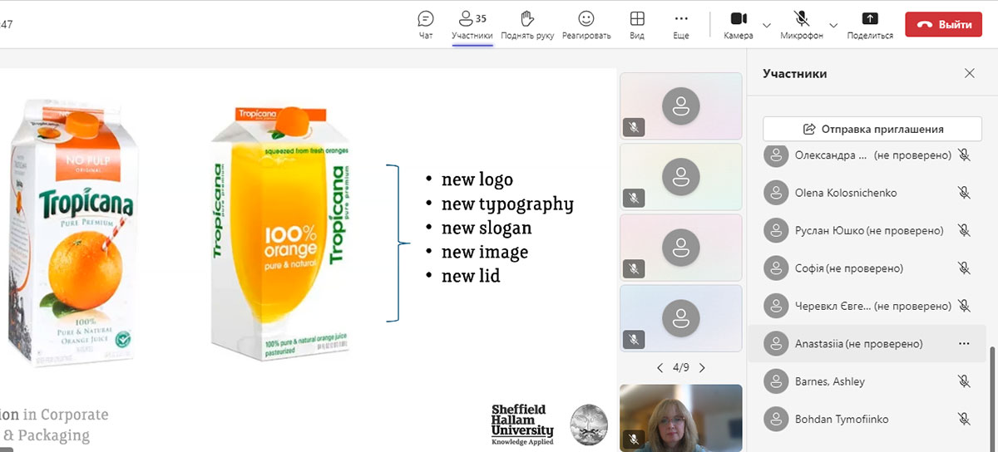This screenshot has width=998, height=452.
Task: Turn on the Камера camera
Action: pyautogui.click(x=739, y=25)
